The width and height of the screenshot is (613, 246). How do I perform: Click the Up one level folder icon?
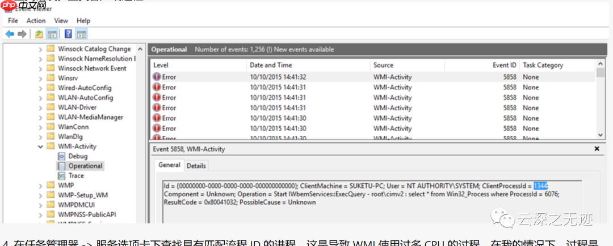coord(39,34)
